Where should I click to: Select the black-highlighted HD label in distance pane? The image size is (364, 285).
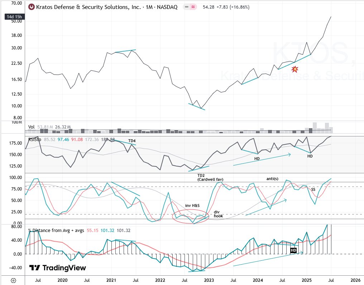293,250
